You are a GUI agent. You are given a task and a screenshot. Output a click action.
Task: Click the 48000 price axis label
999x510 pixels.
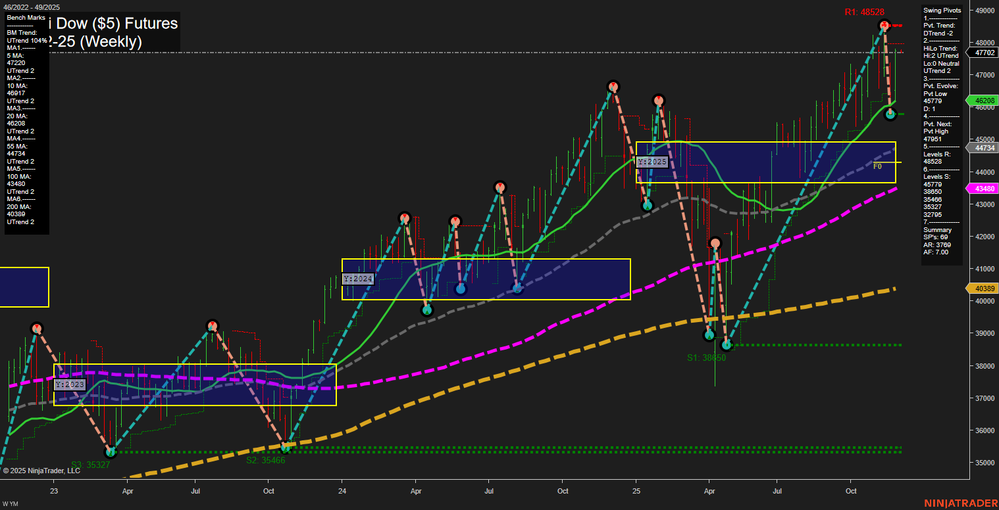(985, 43)
